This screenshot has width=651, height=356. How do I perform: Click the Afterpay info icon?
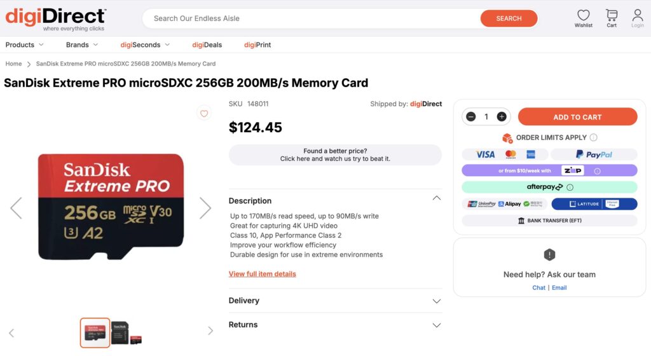tap(570, 188)
